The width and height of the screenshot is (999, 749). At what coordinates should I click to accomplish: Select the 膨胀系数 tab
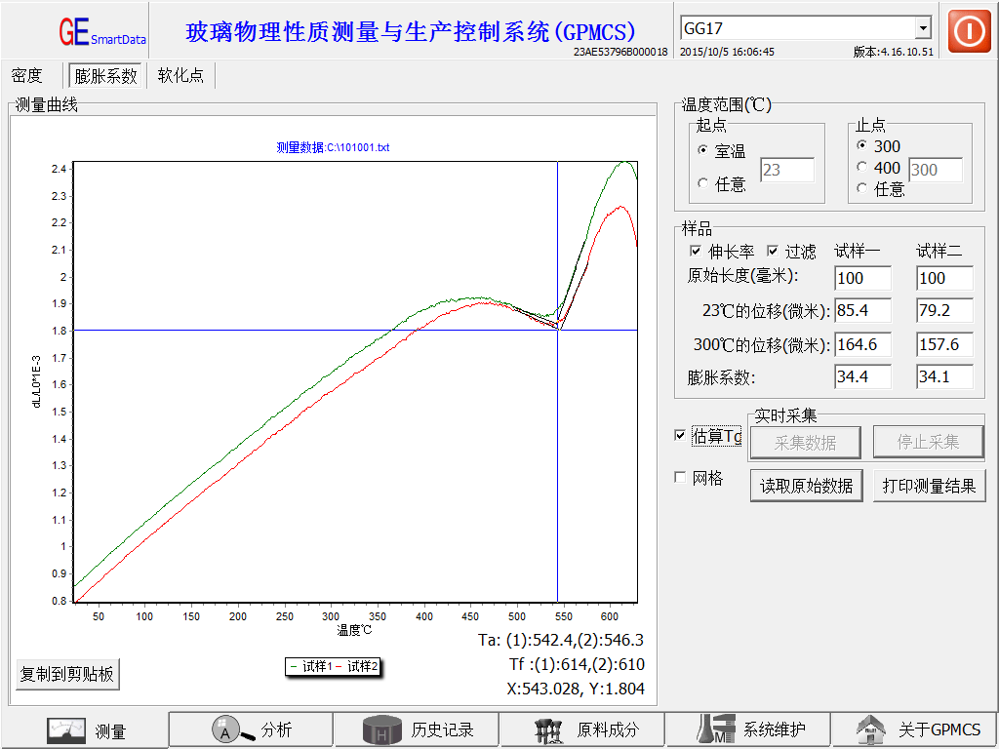tap(105, 76)
